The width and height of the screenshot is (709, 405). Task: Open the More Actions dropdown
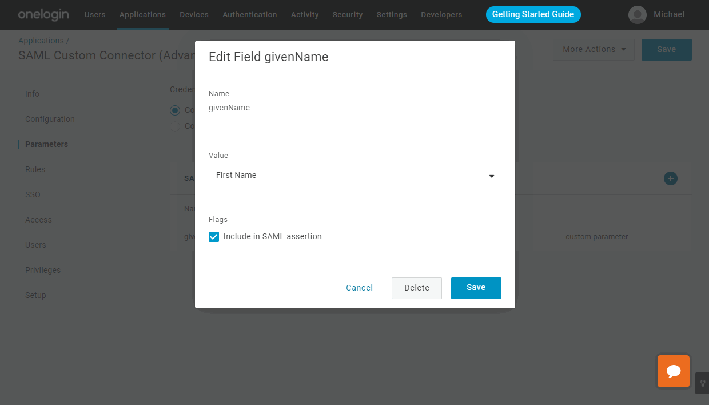pyautogui.click(x=593, y=50)
